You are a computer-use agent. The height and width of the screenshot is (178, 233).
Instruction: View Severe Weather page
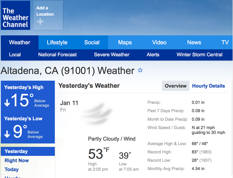pos(112,55)
